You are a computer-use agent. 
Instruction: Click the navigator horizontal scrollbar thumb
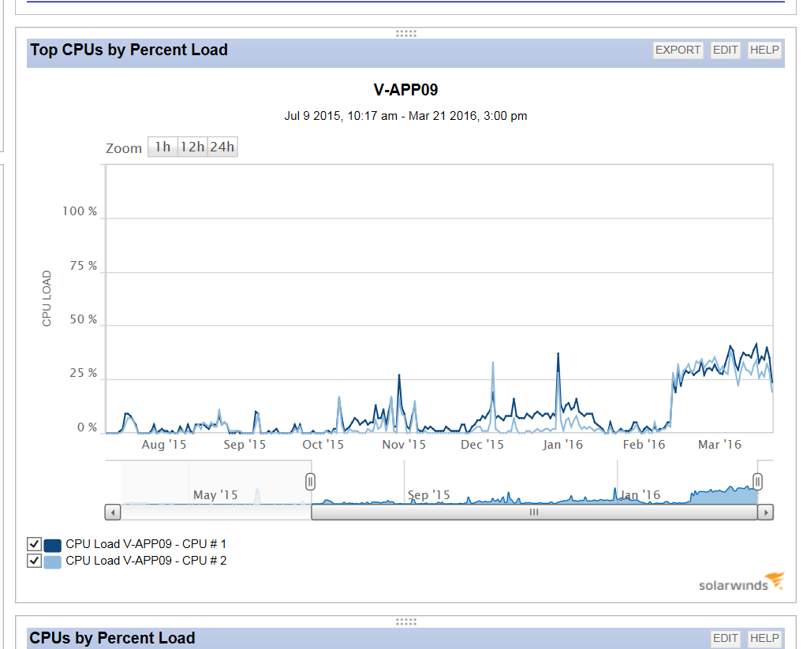pos(534,513)
